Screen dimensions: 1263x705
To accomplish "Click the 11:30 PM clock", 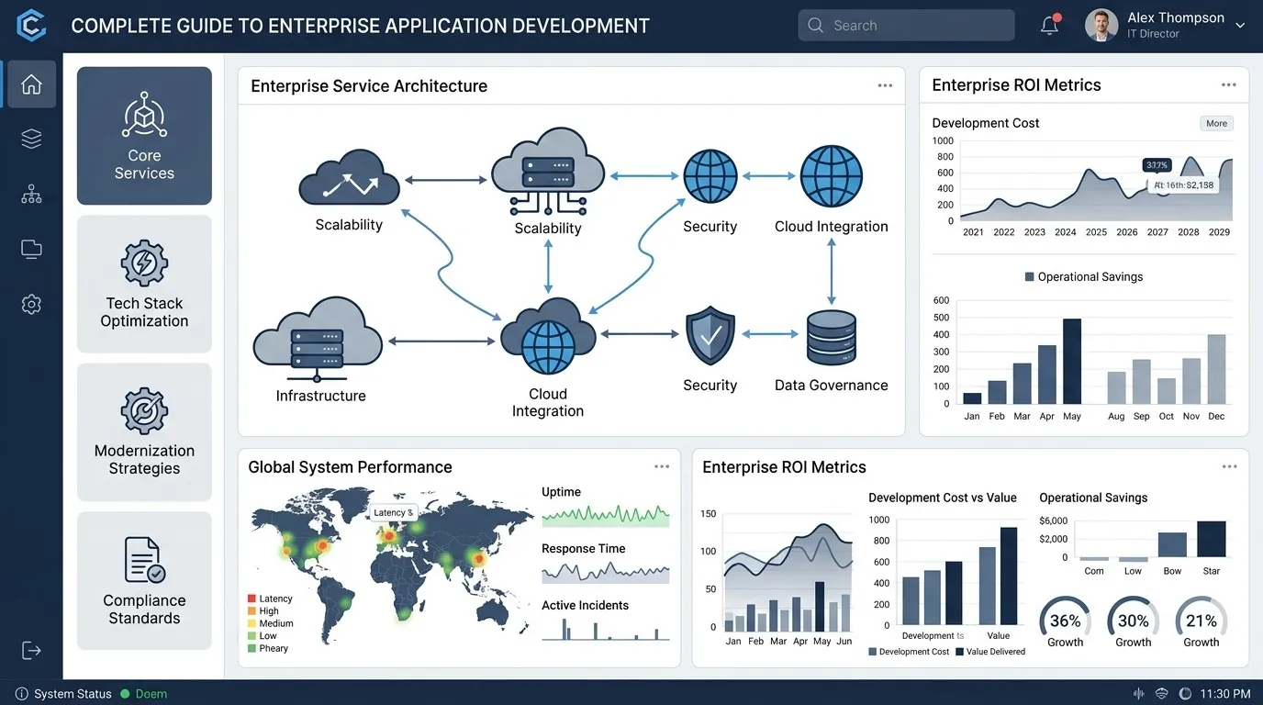I will (x=1225, y=694).
